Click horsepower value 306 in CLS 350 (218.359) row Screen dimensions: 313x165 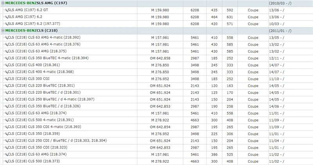click(230, 134)
